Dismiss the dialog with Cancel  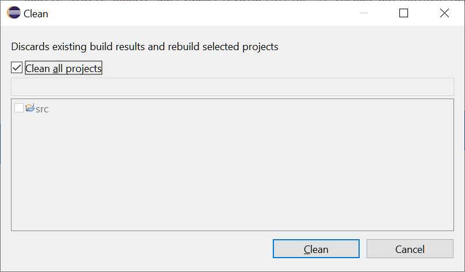tap(410, 249)
